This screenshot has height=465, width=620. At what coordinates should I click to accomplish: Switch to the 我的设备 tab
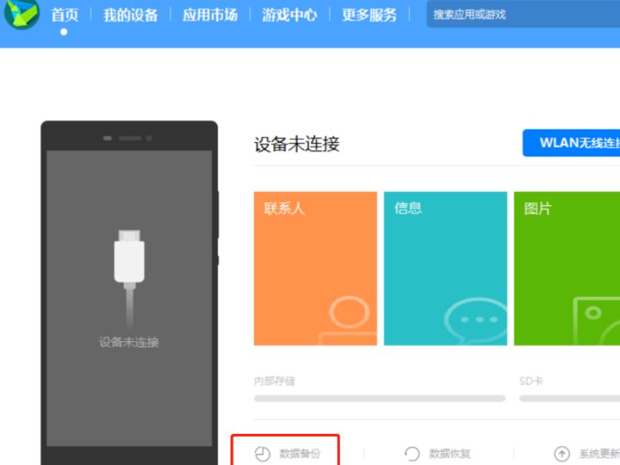click(x=130, y=16)
